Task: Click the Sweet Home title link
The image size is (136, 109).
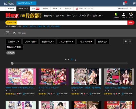Action: point(20,88)
